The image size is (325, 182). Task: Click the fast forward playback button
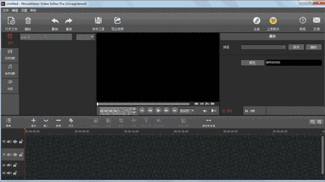coord(166,111)
